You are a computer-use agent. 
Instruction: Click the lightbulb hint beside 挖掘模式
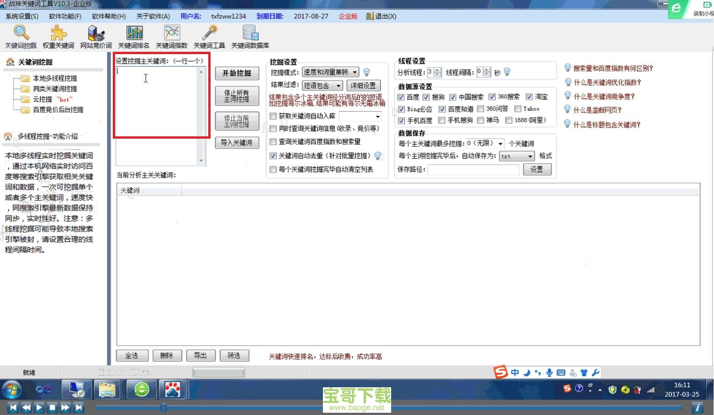(x=367, y=72)
